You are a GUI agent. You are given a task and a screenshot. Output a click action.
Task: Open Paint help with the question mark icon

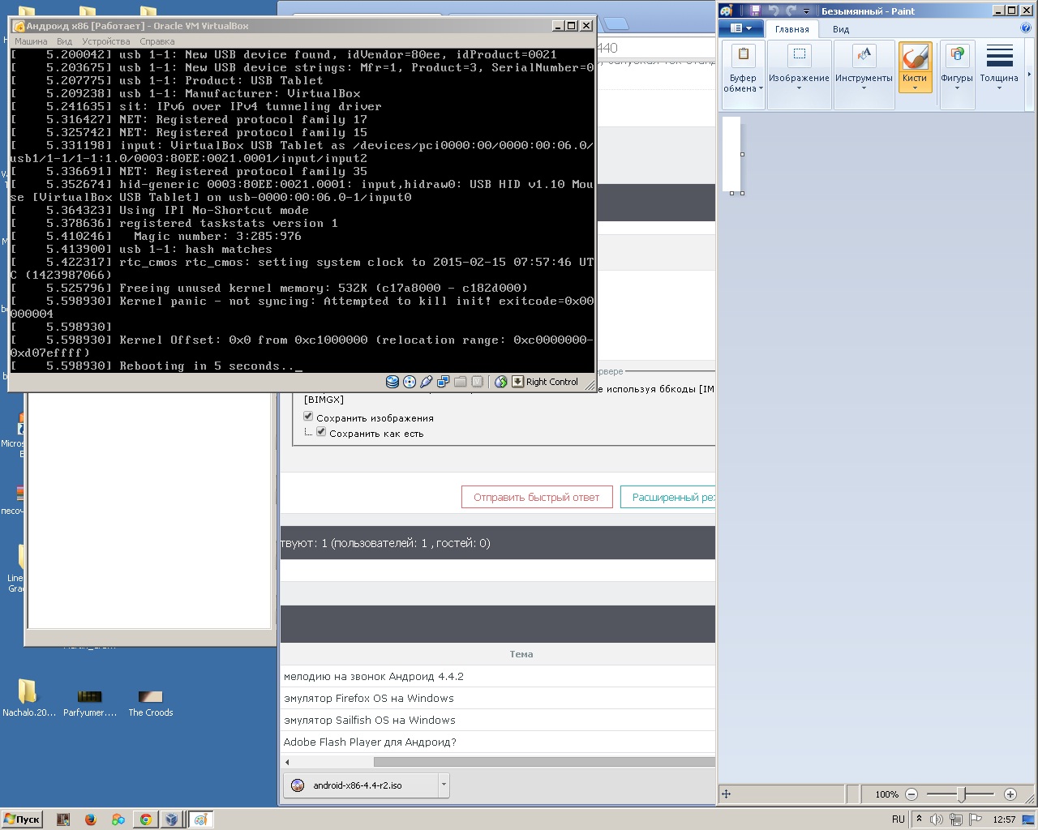click(x=1026, y=28)
